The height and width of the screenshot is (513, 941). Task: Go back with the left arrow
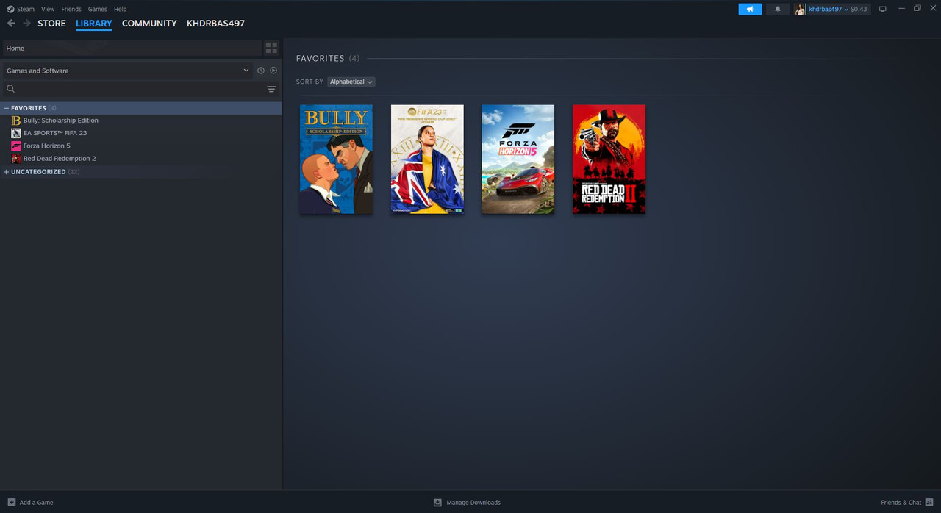[11, 24]
